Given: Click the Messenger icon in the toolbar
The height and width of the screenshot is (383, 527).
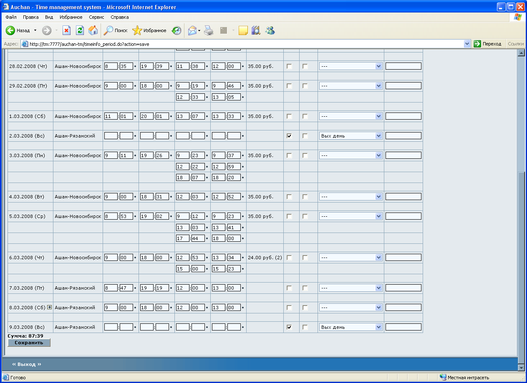Looking at the screenshot, I should point(270,30).
